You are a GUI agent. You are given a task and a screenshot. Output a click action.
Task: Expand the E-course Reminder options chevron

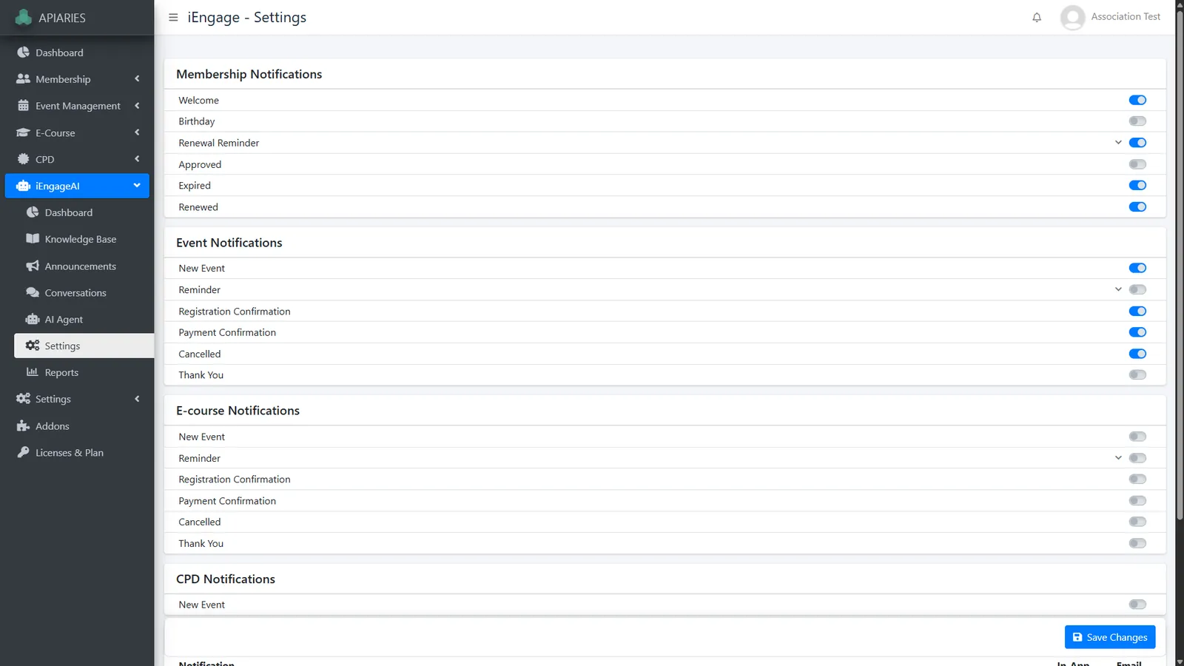[x=1118, y=458]
